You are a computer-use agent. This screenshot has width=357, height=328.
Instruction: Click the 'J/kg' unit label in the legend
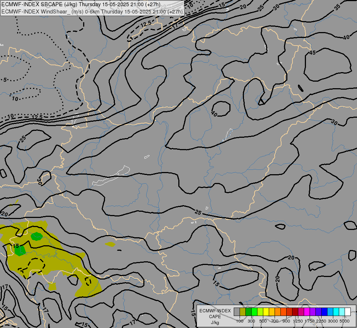click(x=215, y=323)
